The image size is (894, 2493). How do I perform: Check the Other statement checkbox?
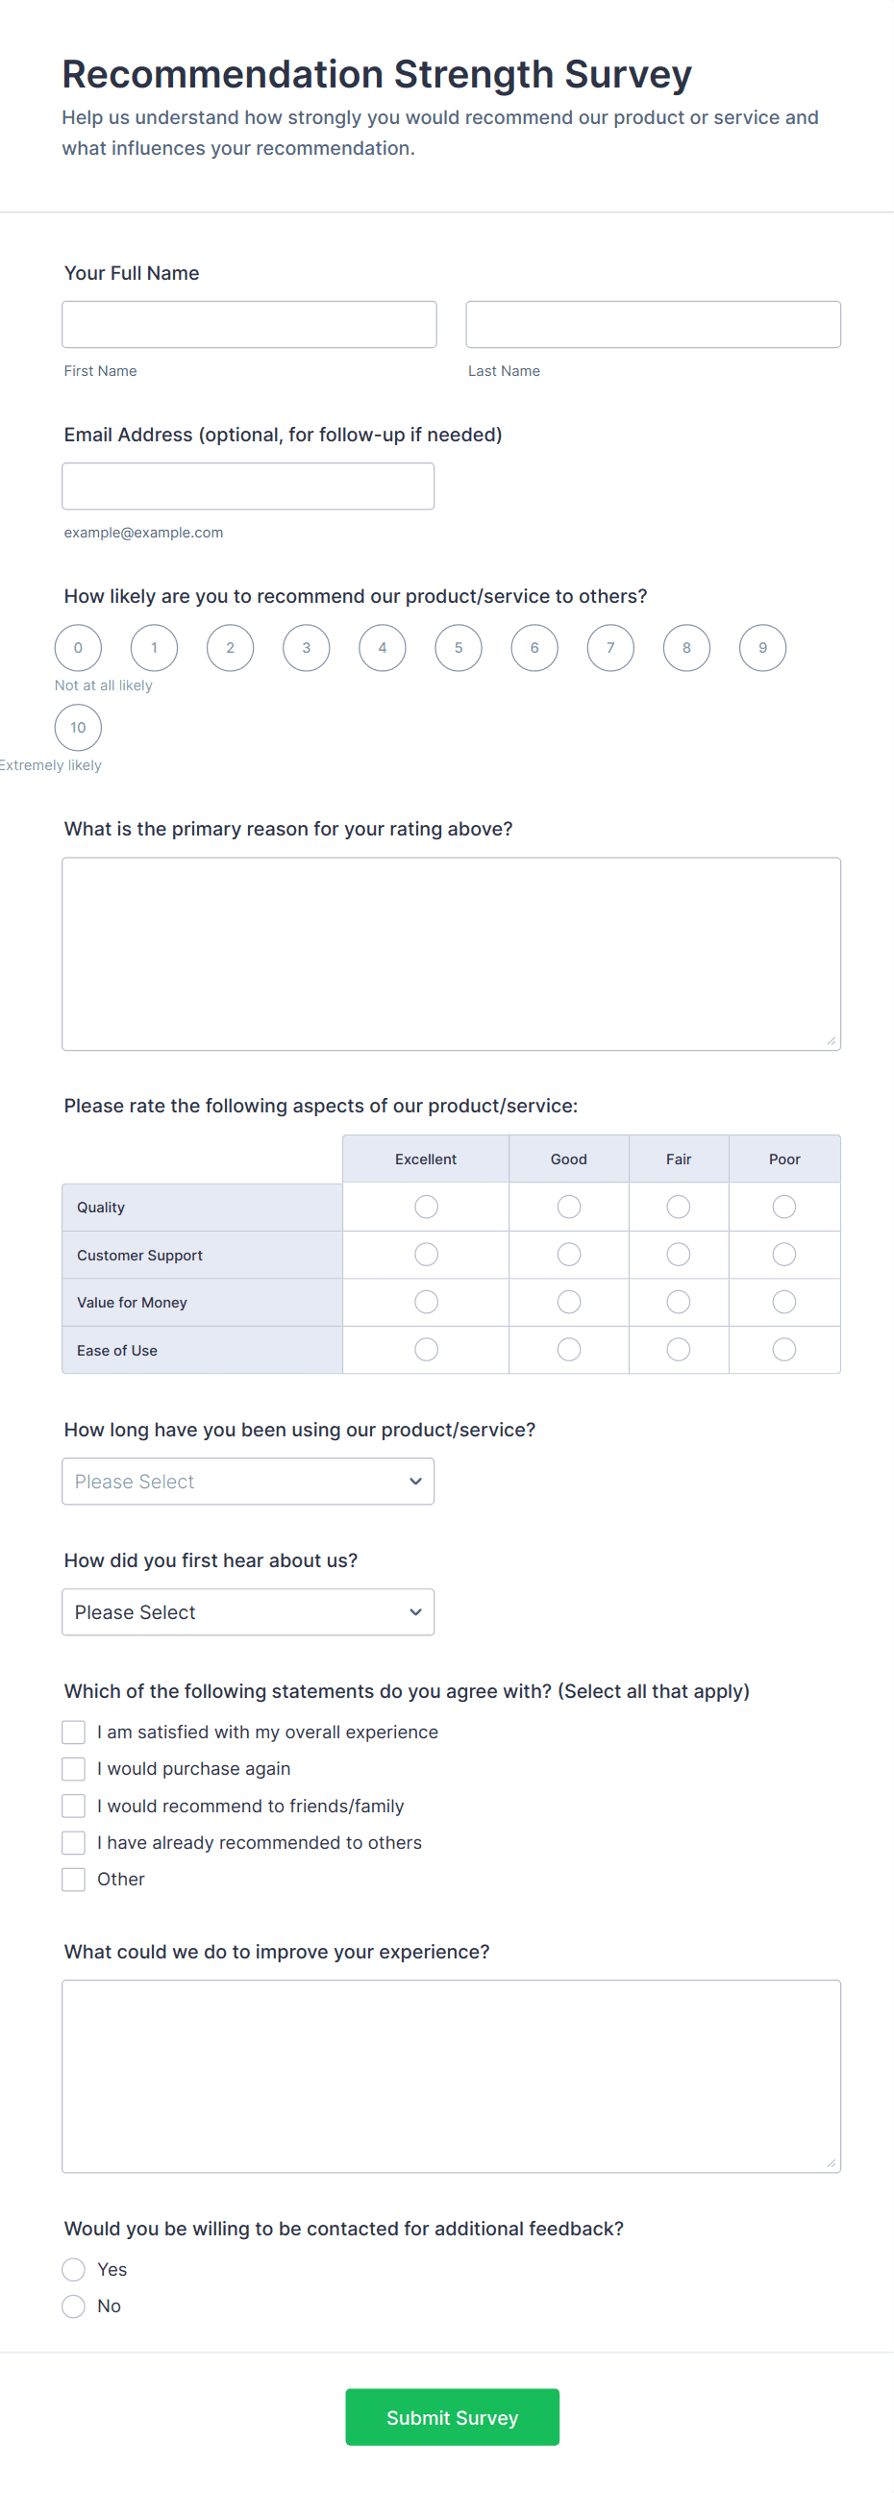(x=73, y=1879)
